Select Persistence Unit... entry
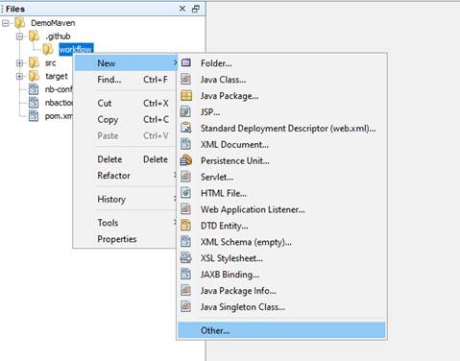 [x=281, y=160]
